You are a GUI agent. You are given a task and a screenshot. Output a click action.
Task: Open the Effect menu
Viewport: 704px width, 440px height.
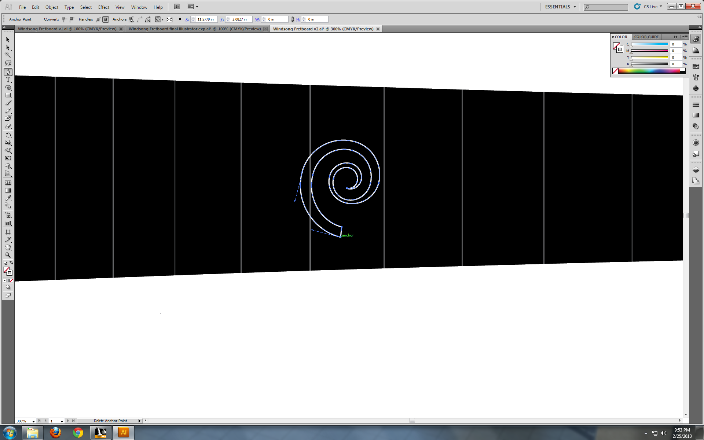click(x=103, y=7)
